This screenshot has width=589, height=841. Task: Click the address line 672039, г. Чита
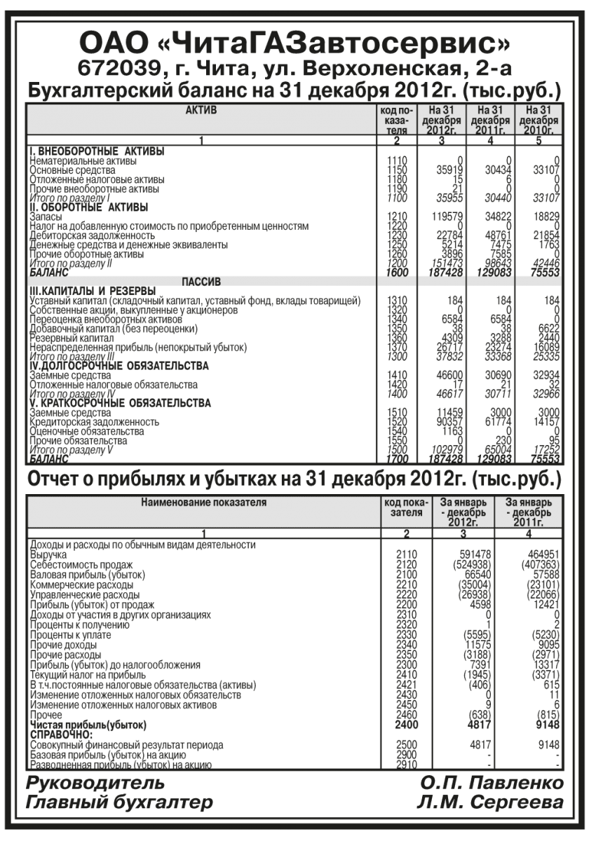(294, 70)
